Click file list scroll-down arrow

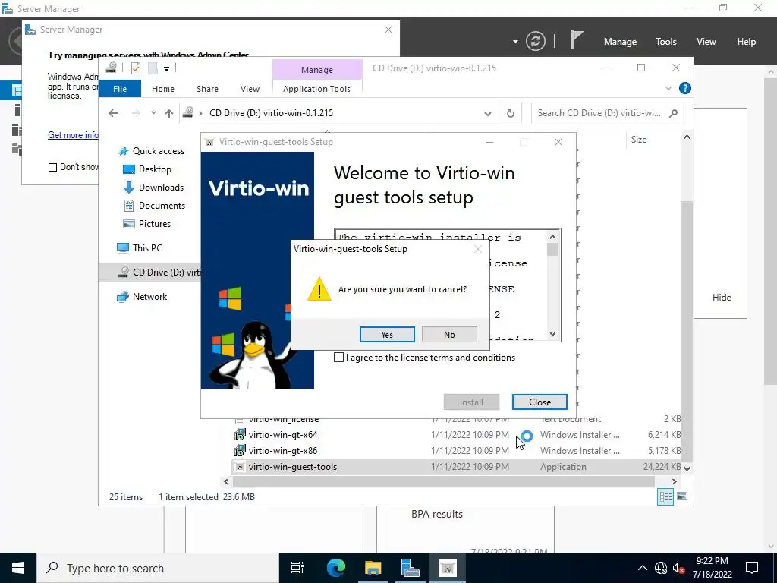(x=687, y=468)
